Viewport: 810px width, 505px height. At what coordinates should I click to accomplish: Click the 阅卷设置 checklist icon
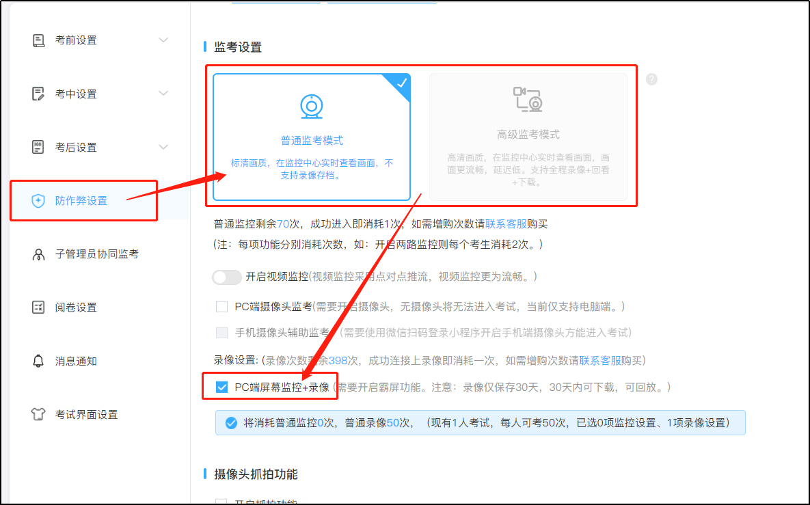[x=38, y=308]
